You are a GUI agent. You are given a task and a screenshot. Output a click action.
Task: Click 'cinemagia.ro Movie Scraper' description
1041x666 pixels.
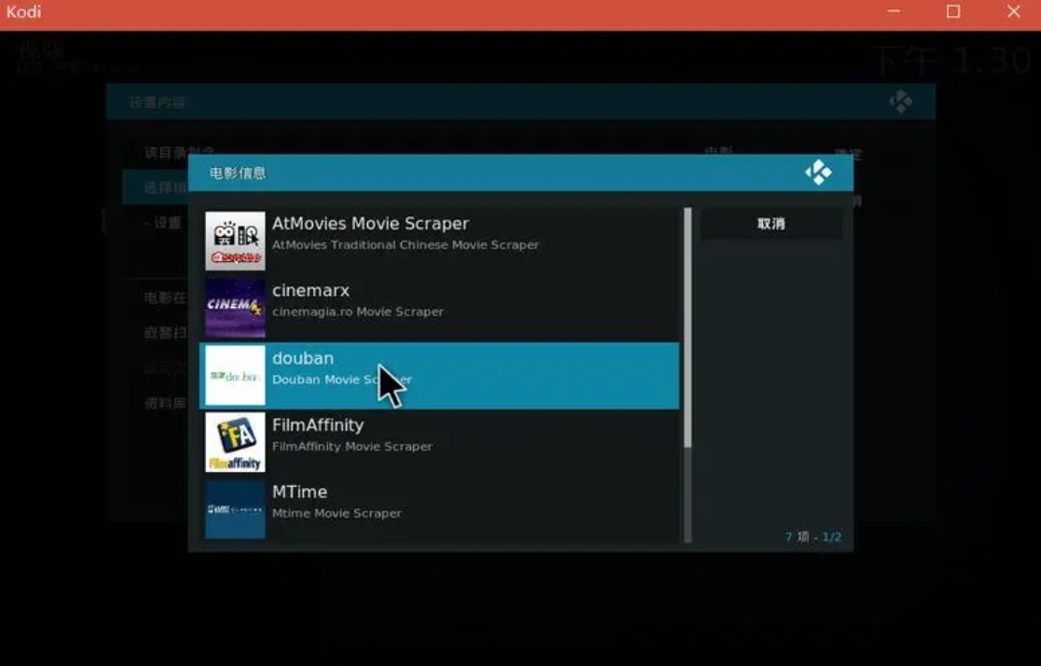(358, 312)
